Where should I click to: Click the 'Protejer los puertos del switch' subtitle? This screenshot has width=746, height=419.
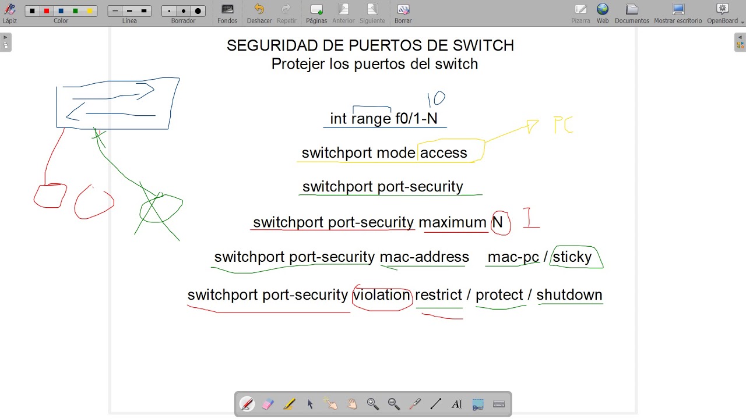(375, 64)
